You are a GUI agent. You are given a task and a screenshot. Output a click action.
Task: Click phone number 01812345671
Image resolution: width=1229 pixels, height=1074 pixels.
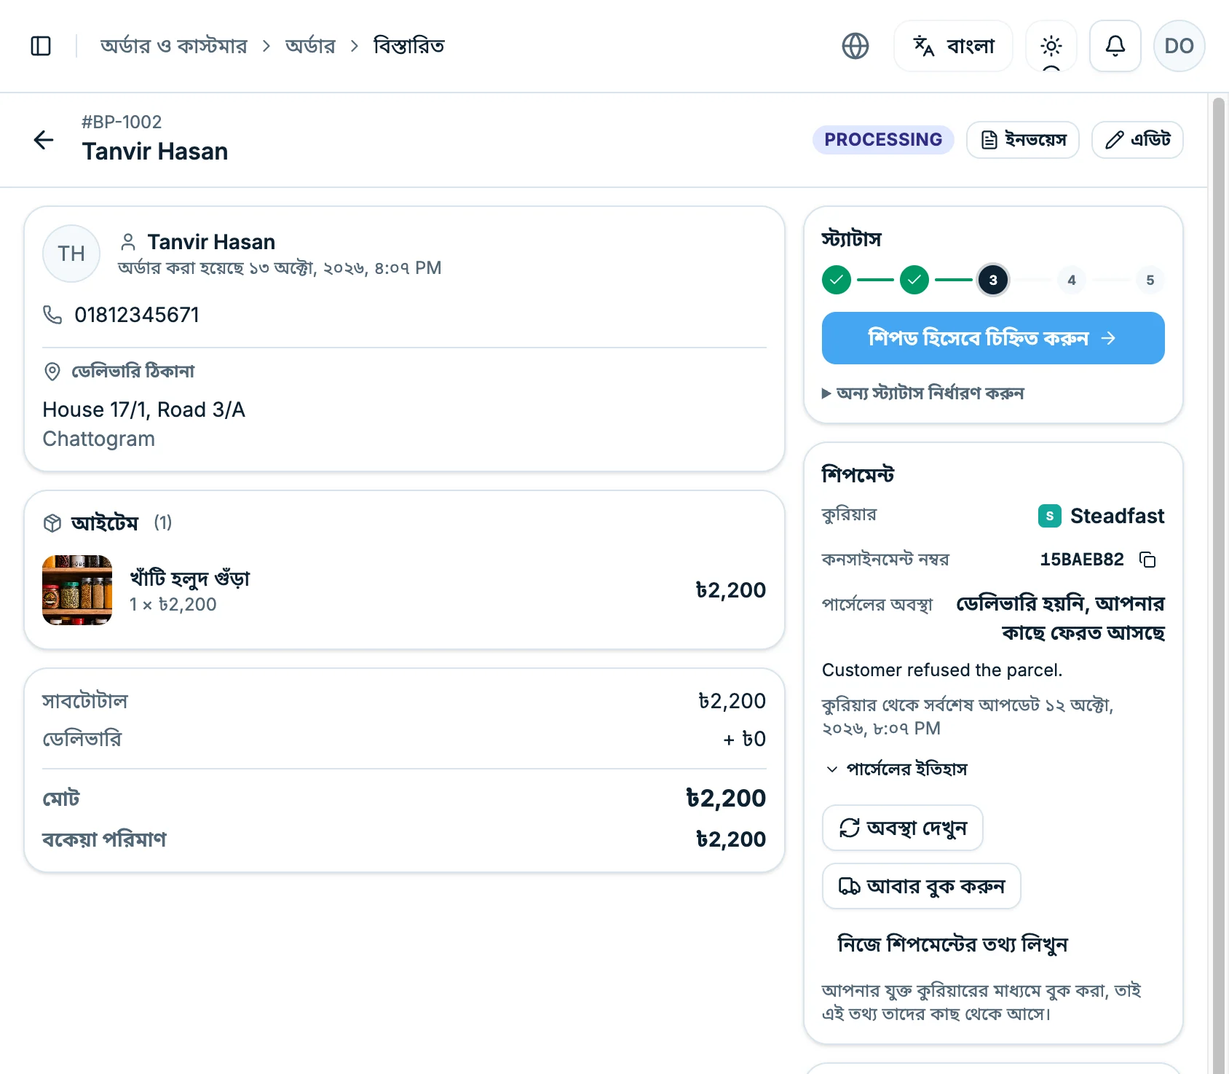coord(137,315)
